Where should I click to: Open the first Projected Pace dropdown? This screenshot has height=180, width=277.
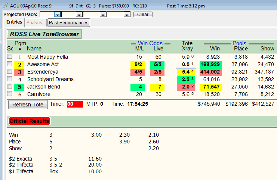[x=58, y=15]
